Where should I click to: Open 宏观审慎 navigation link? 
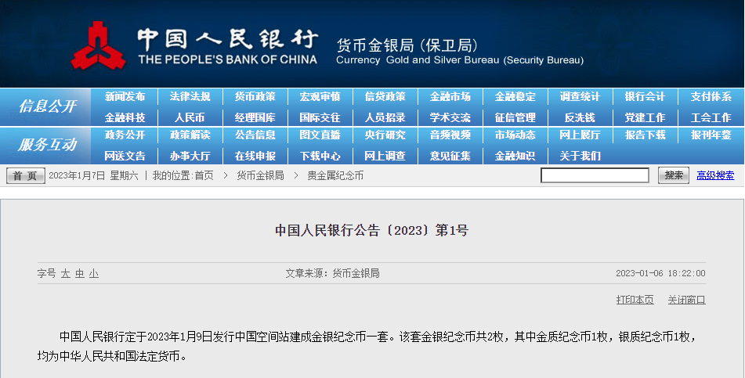320,96
